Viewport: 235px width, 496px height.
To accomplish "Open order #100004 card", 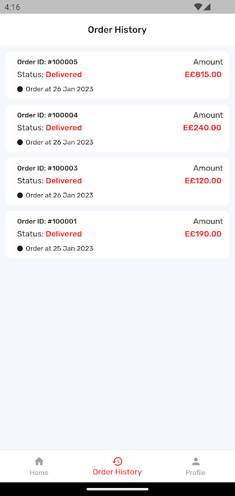I will pyautogui.click(x=117, y=128).
